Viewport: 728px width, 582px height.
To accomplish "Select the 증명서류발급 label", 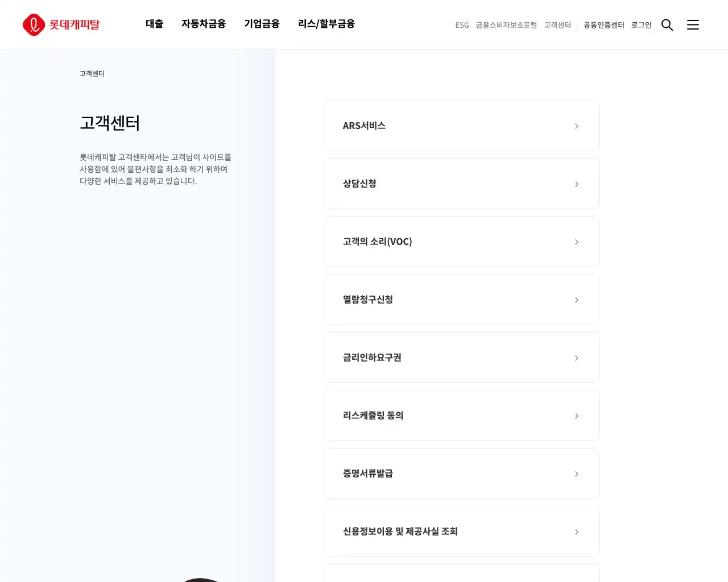I will (x=368, y=473).
